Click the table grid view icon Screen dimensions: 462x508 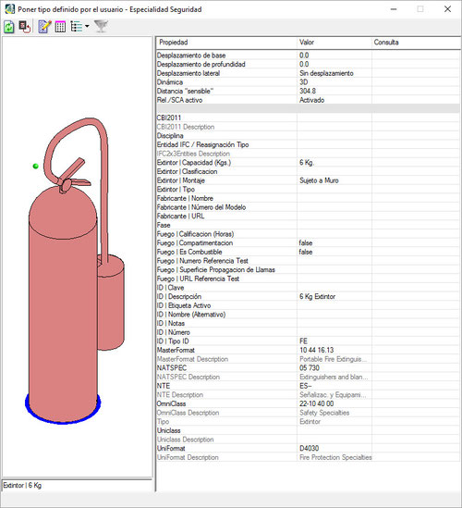60,27
